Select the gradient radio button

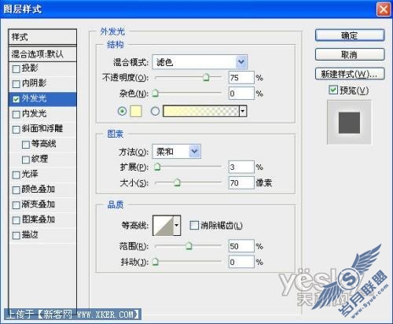[x=155, y=111]
